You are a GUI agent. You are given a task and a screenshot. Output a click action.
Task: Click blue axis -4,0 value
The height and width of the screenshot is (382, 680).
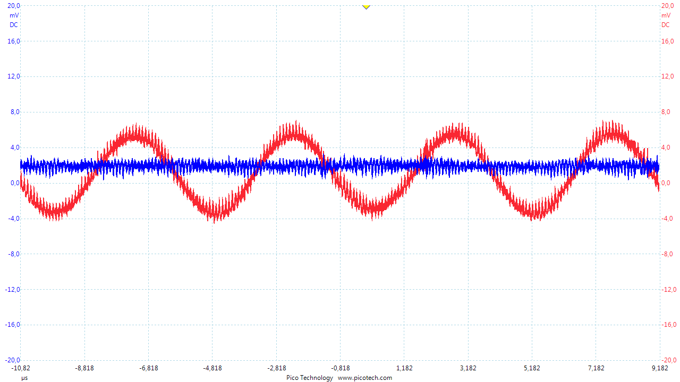pos(14,219)
